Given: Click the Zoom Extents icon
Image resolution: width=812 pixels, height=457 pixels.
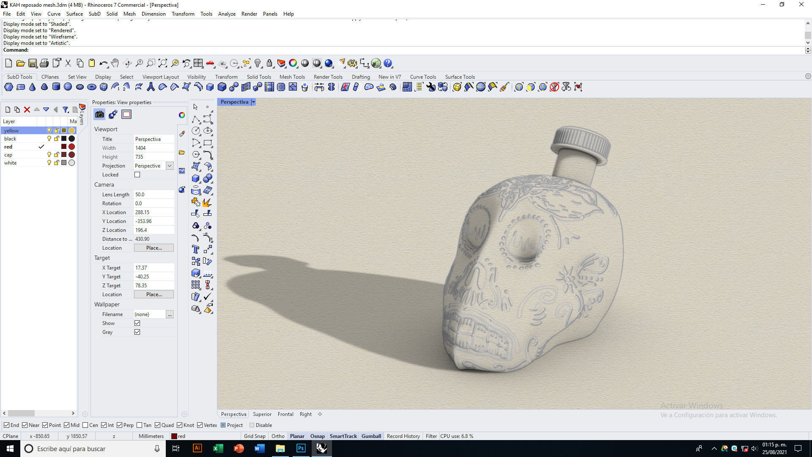Looking at the screenshot, I should [163, 63].
